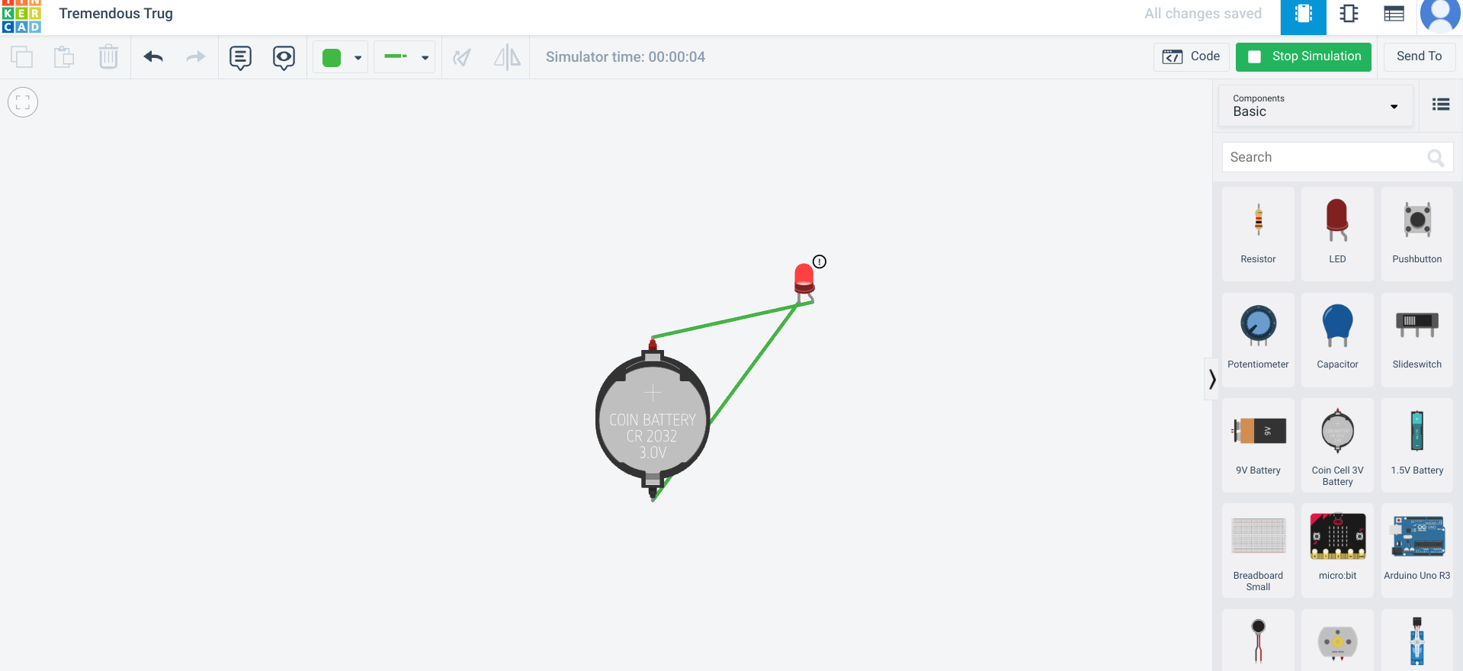Open the Notes tool
Viewport: 1463px width, 671px height.
[x=240, y=57]
